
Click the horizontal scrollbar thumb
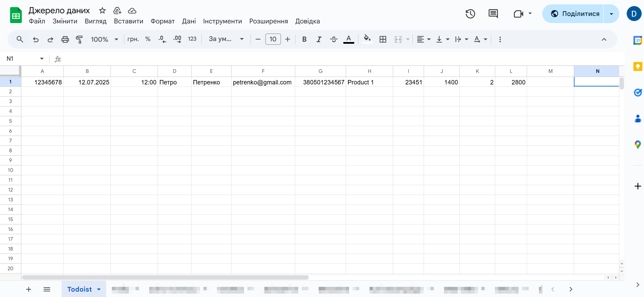(x=165, y=277)
